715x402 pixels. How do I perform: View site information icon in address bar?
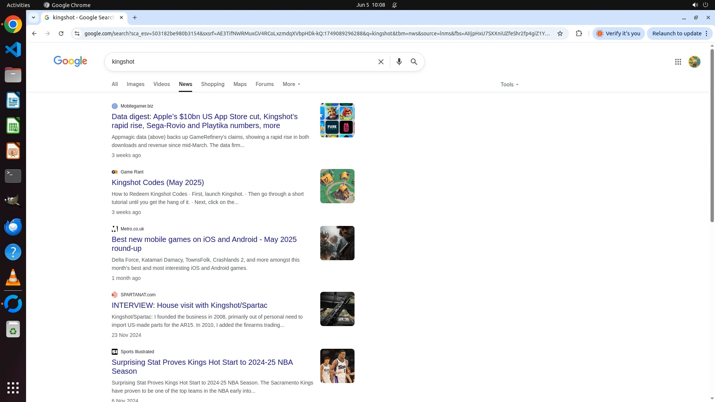(x=77, y=33)
